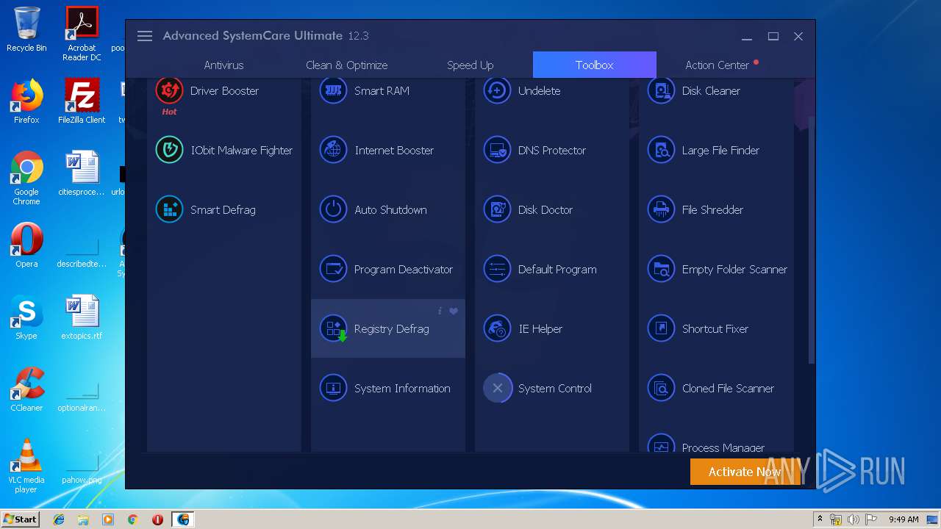Click the File Shredder label
The width and height of the screenshot is (941, 529).
(712, 209)
